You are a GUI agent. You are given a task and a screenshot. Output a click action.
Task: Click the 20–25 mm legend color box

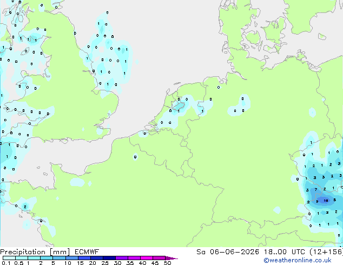[x=96, y=258]
